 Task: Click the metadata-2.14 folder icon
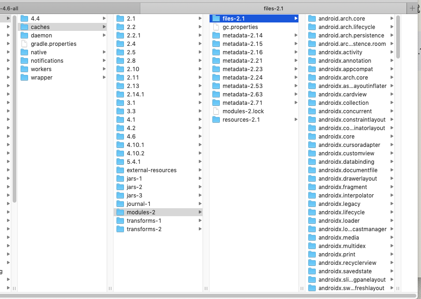pyautogui.click(x=216, y=35)
